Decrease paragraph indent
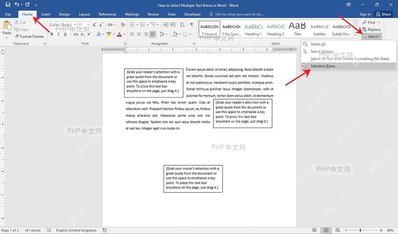The image size is (398, 234). coord(166,25)
